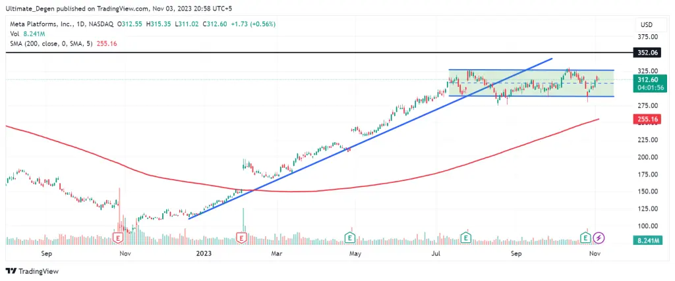Click the green earnings E marker in late July
The width and height of the screenshot is (675, 281).
465,237
